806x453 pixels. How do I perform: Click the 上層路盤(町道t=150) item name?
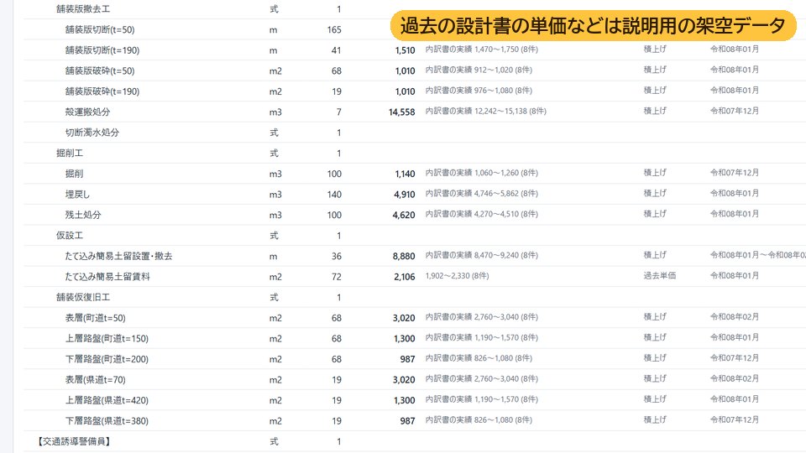(107, 338)
